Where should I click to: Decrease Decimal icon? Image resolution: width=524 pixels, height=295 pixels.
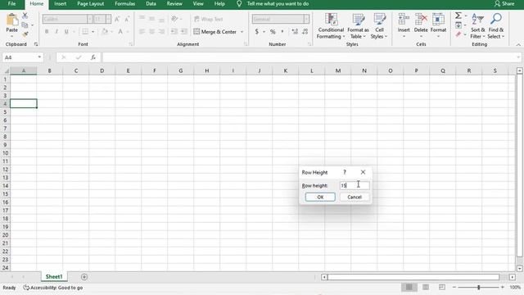click(305, 31)
